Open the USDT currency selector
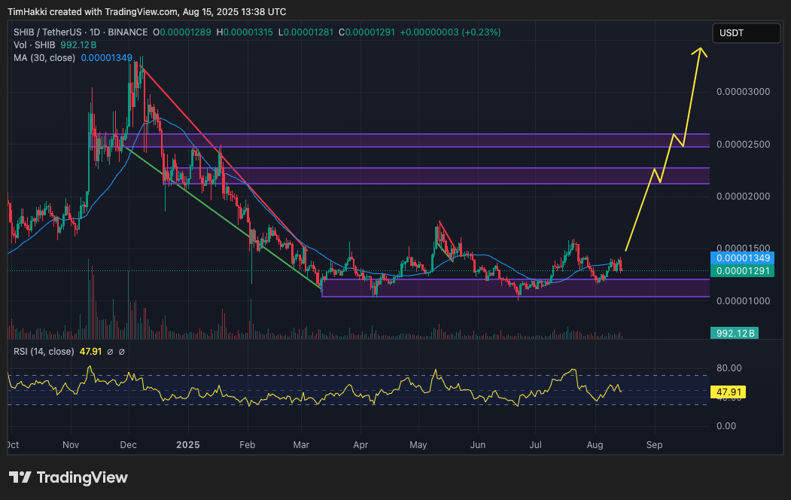 coord(746,33)
